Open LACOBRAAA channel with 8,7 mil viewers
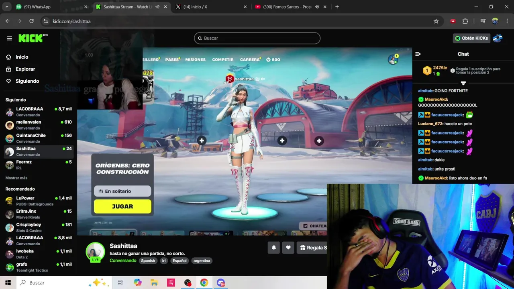 [x=39, y=112]
